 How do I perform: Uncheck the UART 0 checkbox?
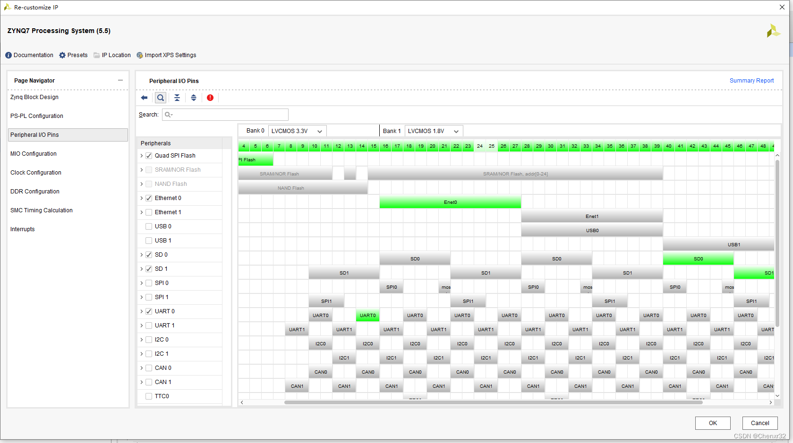point(149,311)
